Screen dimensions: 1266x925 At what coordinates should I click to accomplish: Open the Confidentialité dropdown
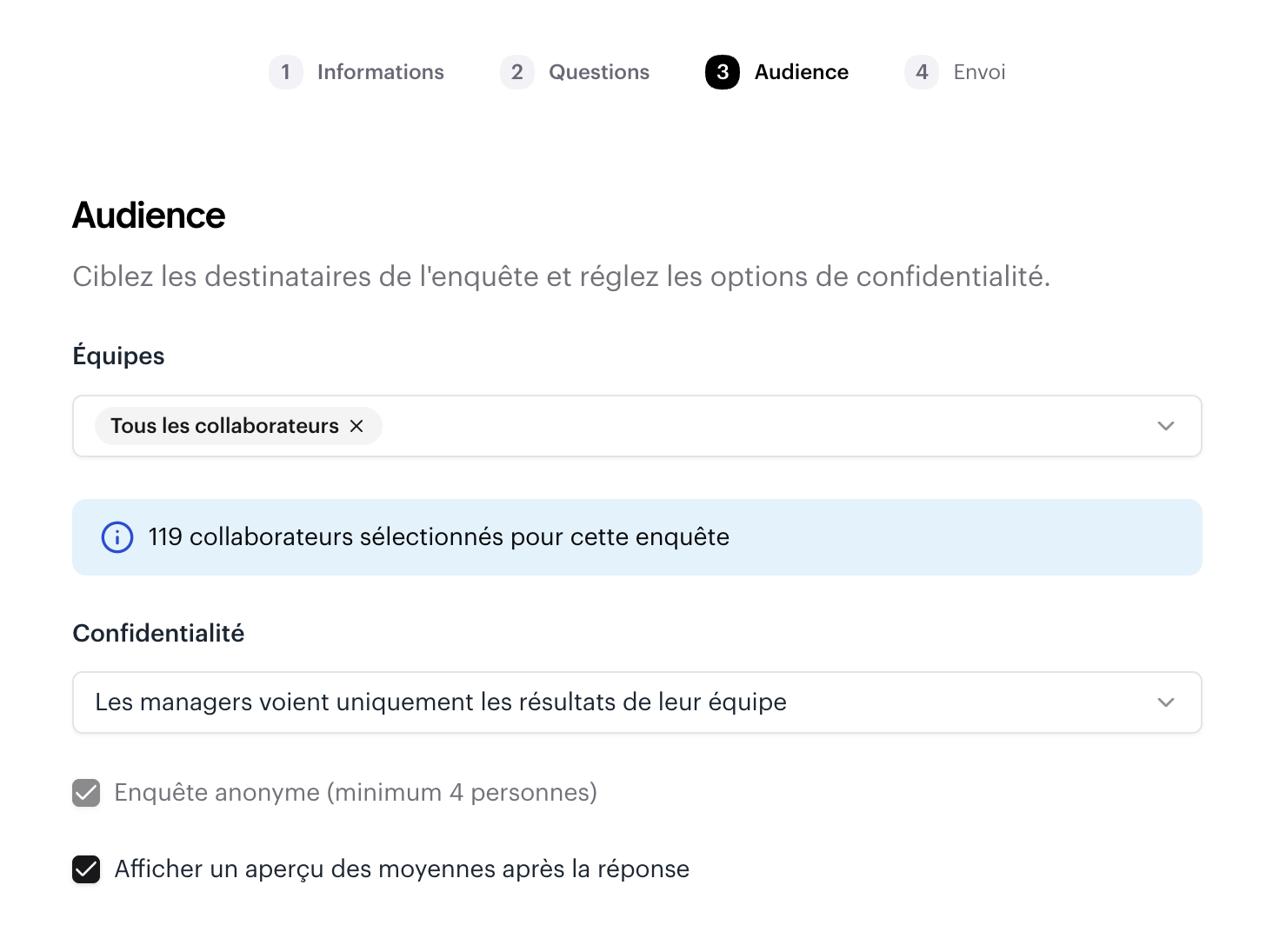click(637, 702)
